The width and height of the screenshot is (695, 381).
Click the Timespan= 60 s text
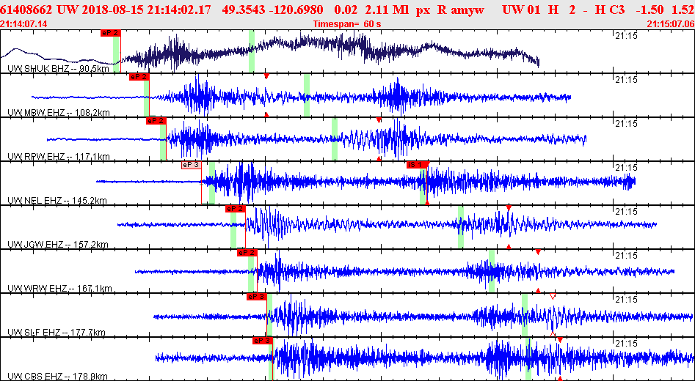click(347, 24)
